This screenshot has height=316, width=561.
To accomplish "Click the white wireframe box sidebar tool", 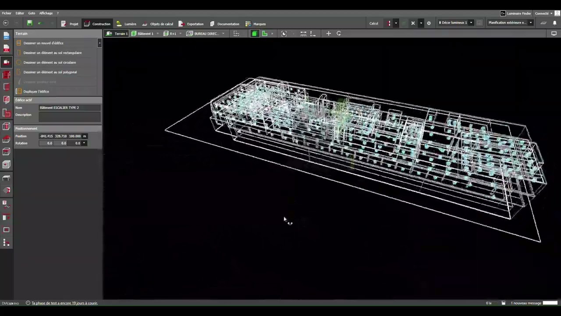I will pyautogui.click(x=6, y=126).
